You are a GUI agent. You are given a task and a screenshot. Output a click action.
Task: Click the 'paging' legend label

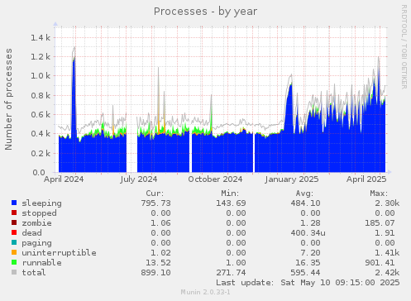tap(36, 243)
